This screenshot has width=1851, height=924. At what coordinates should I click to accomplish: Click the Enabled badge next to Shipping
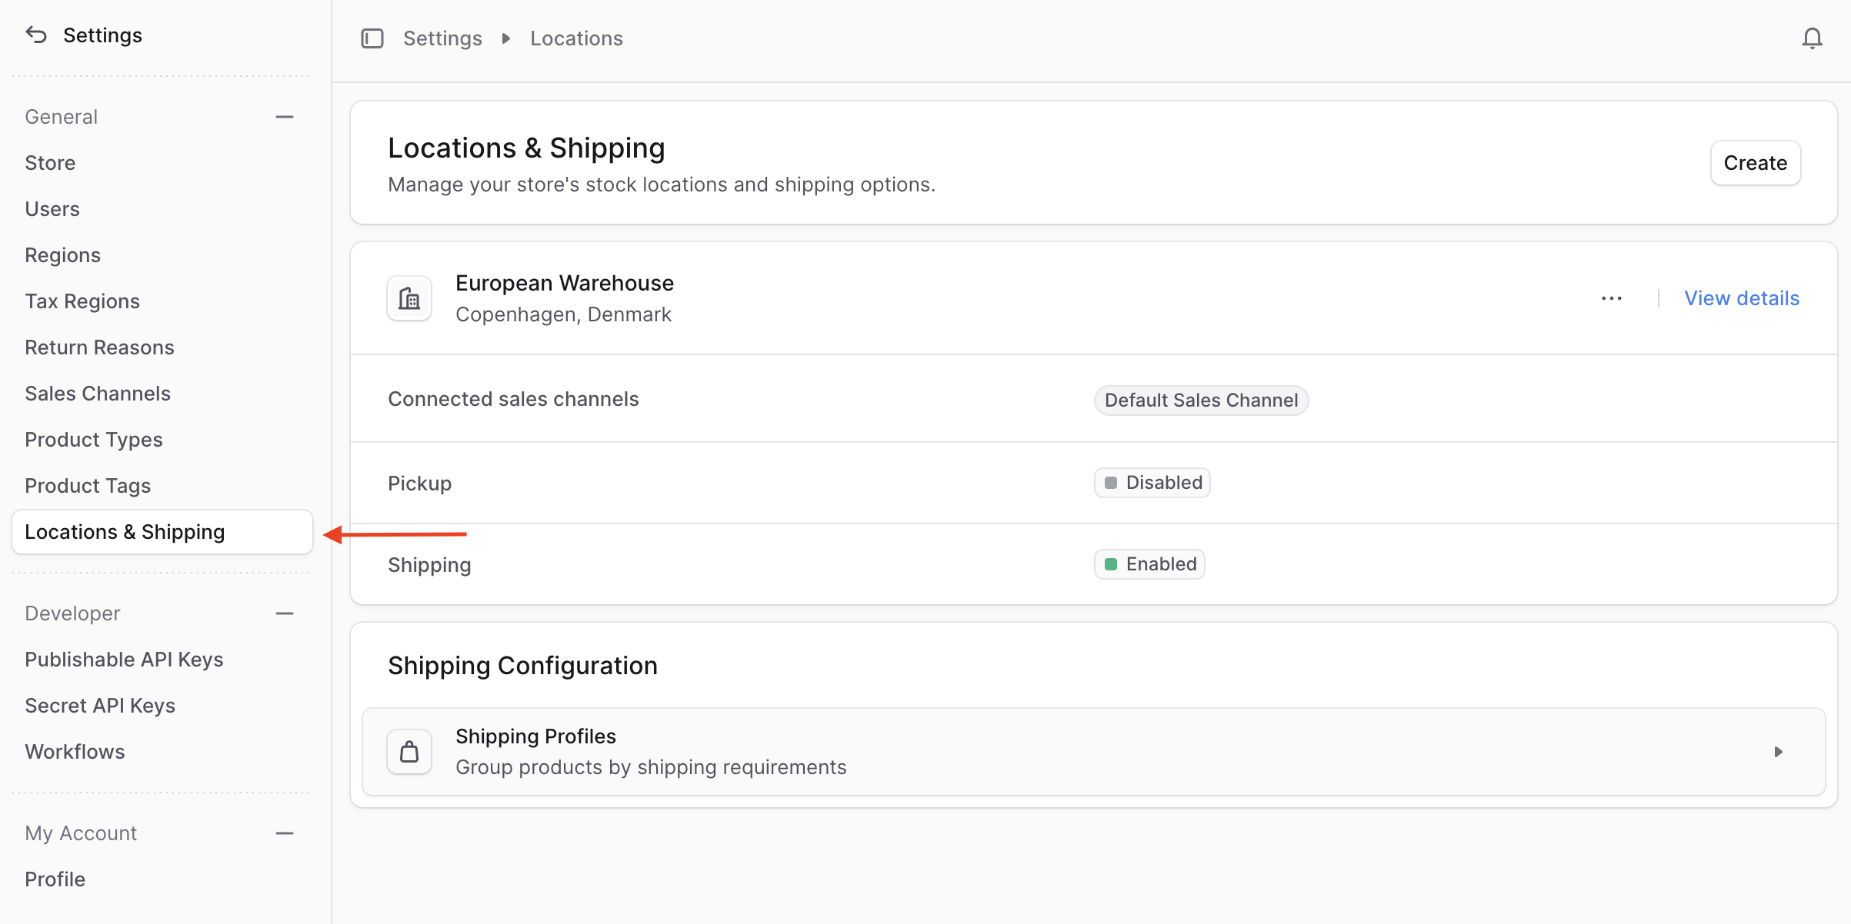[x=1149, y=563]
